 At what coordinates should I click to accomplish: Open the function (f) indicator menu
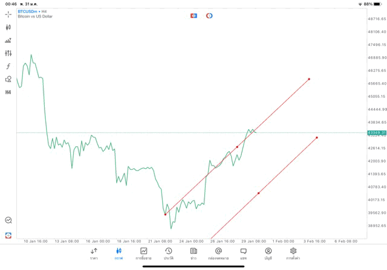pyautogui.click(x=8, y=66)
